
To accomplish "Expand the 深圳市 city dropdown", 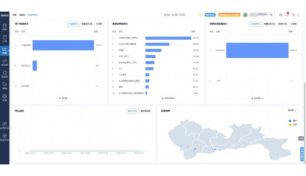I will [x=292, y=110].
